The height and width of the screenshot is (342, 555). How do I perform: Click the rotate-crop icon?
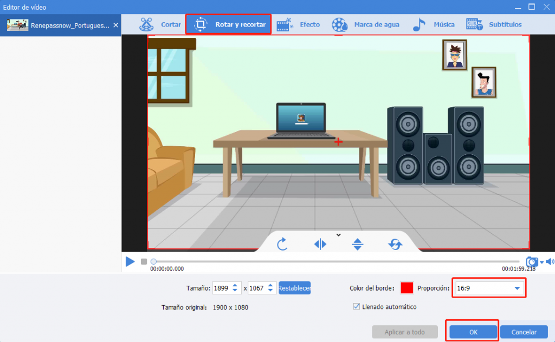pos(201,24)
